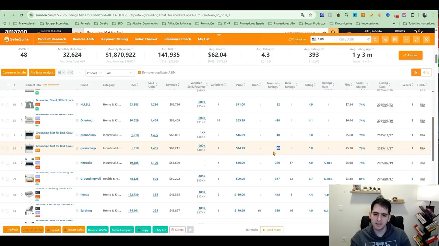Click the browser page refresh icon
The image size is (439, 246).
[x=21, y=15]
